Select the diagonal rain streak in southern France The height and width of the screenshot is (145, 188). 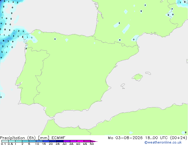point(126,29)
